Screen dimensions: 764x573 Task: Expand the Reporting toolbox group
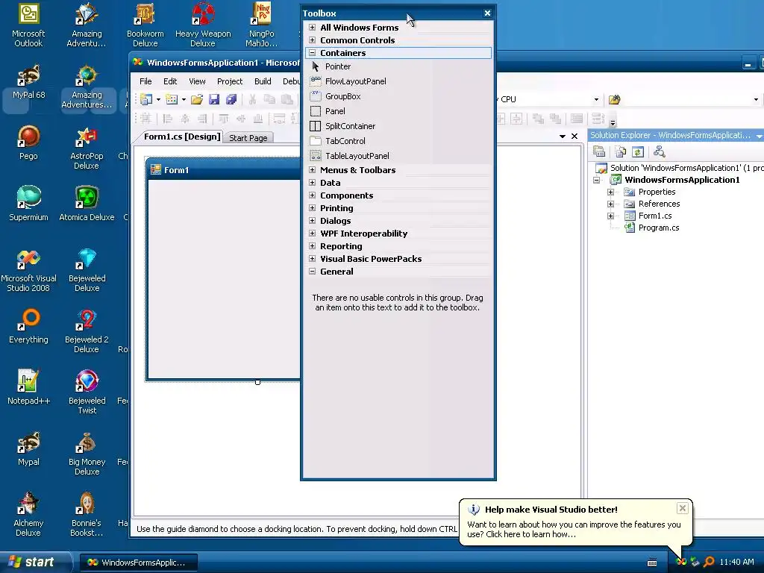point(313,246)
